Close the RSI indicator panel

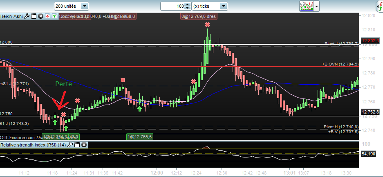[83, 144]
